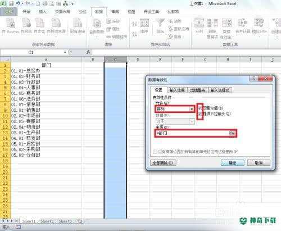
Task: Expand the Allow dropdown showing 序列
Action: click(192, 109)
